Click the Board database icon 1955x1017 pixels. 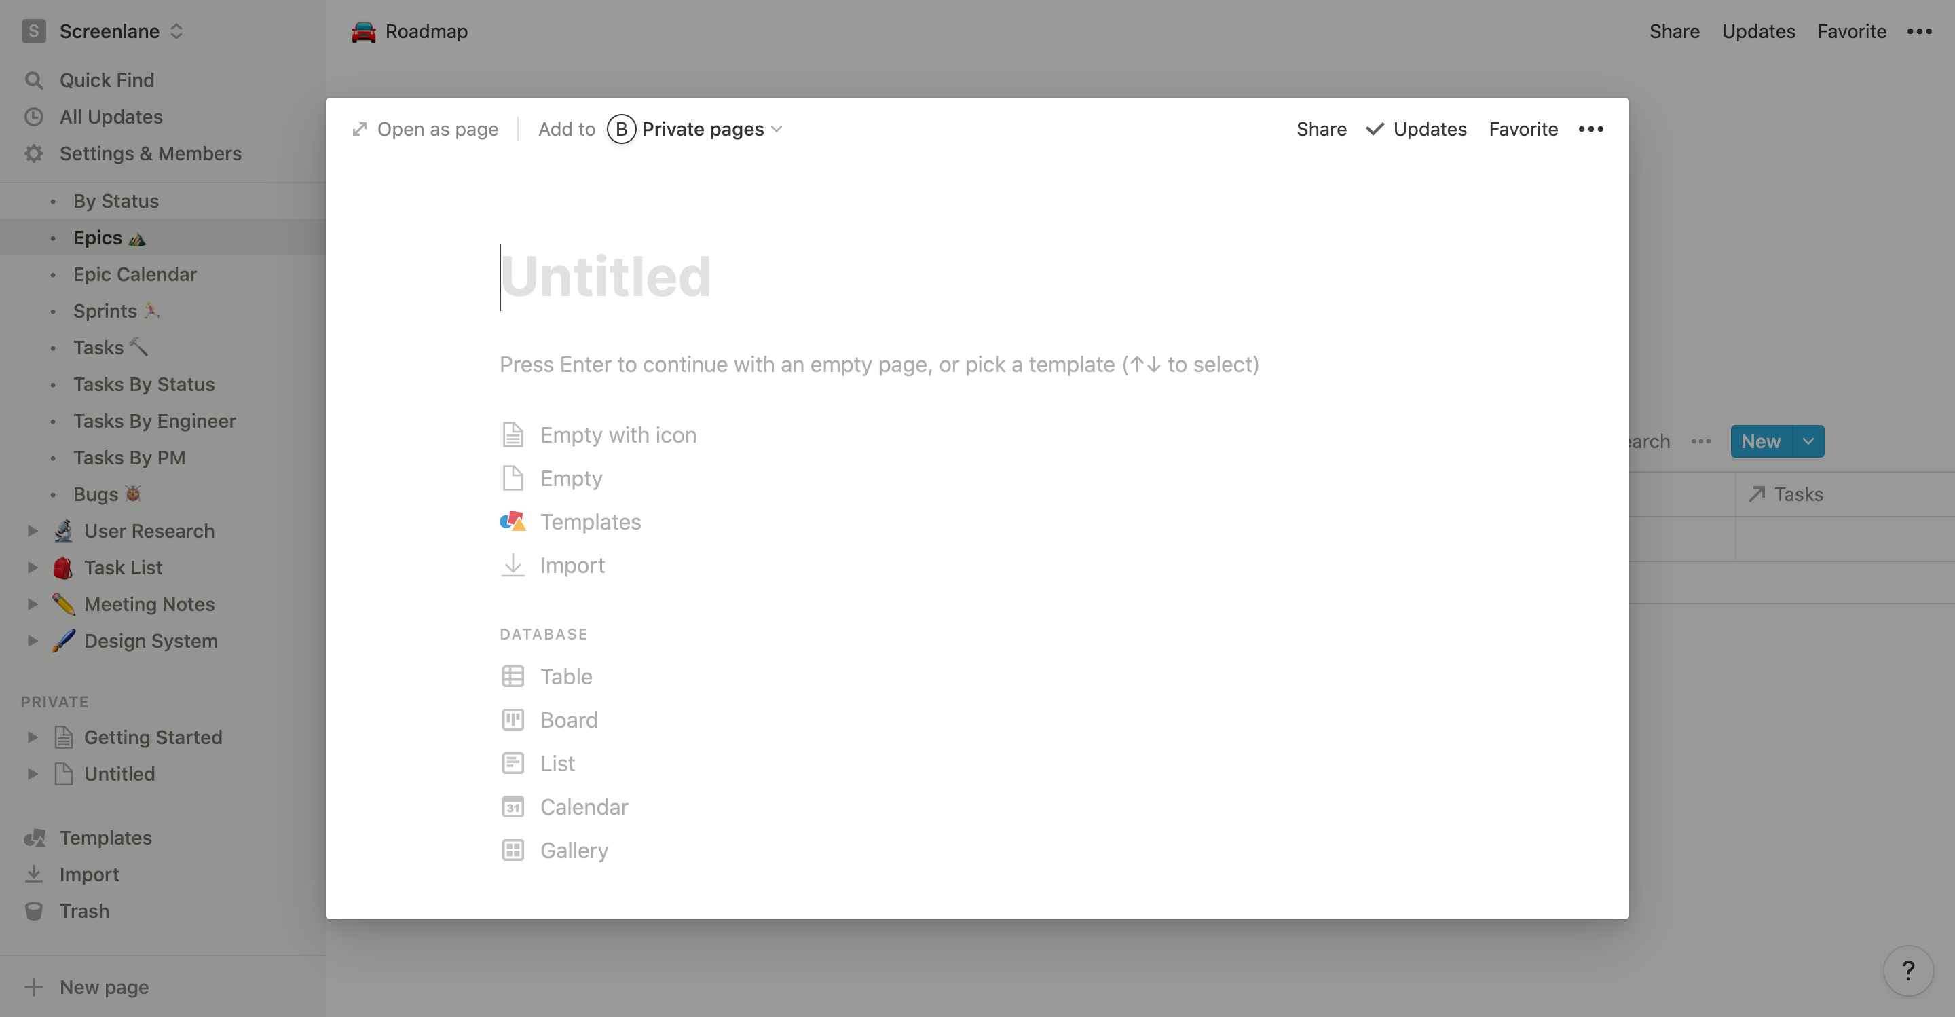click(513, 718)
